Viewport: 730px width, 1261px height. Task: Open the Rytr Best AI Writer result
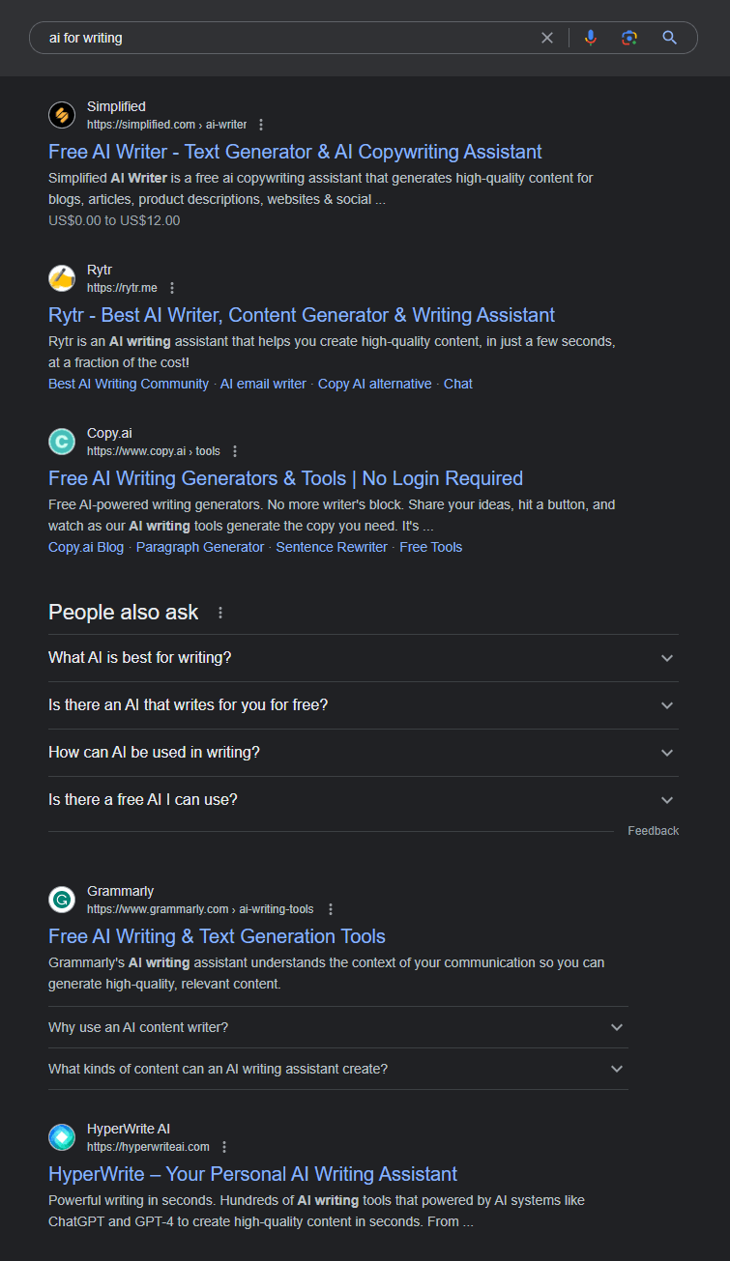point(302,315)
